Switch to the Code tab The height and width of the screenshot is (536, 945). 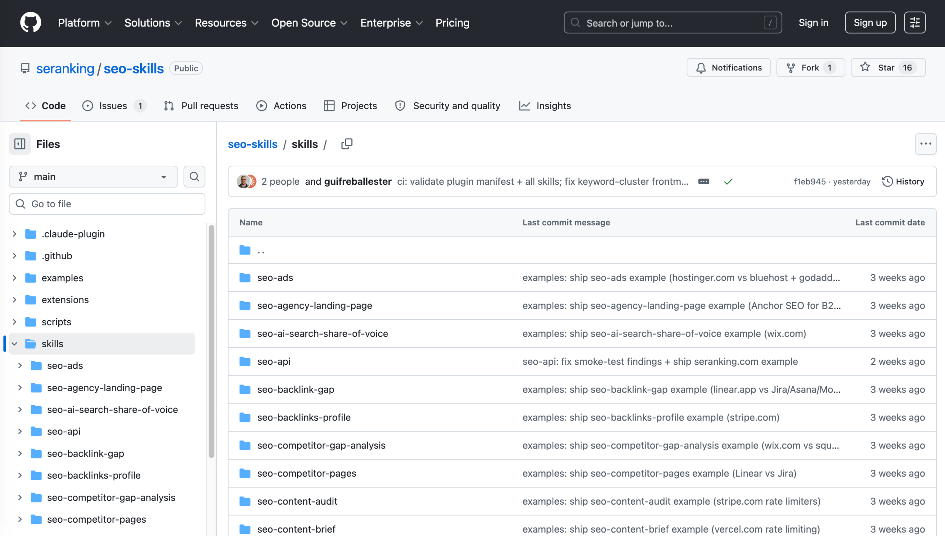(45, 106)
